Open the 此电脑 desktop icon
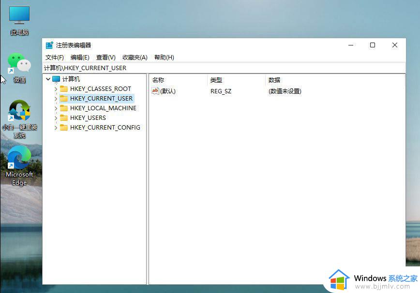420x293 pixels. click(x=19, y=21)
